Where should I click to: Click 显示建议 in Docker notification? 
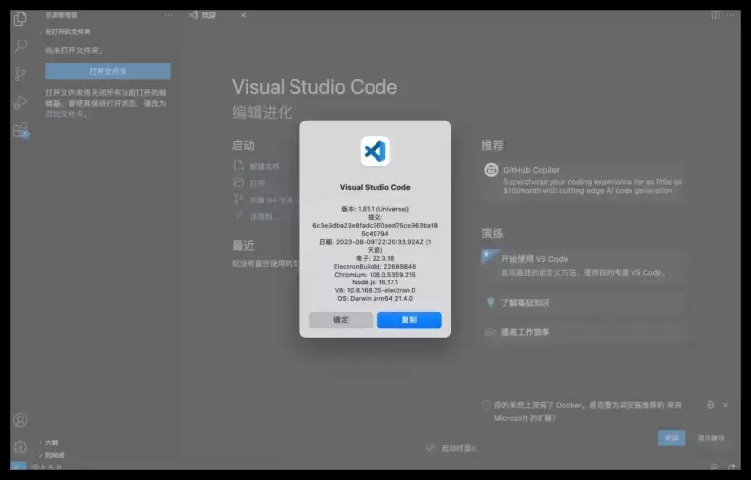pyautogui.click(x=710, y=438)
